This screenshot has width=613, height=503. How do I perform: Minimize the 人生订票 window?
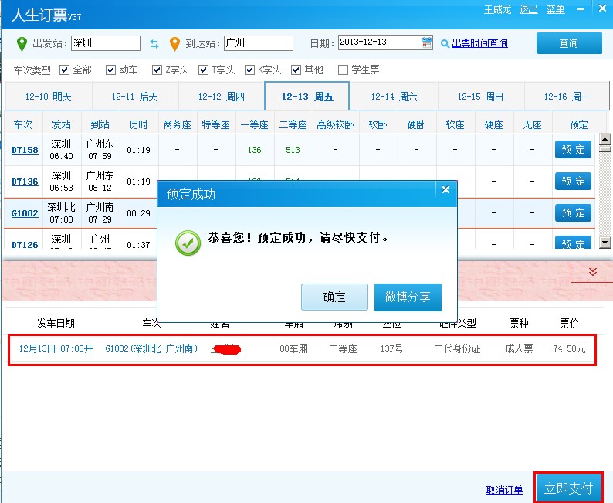pyautogui.click(x=581, y=9)
